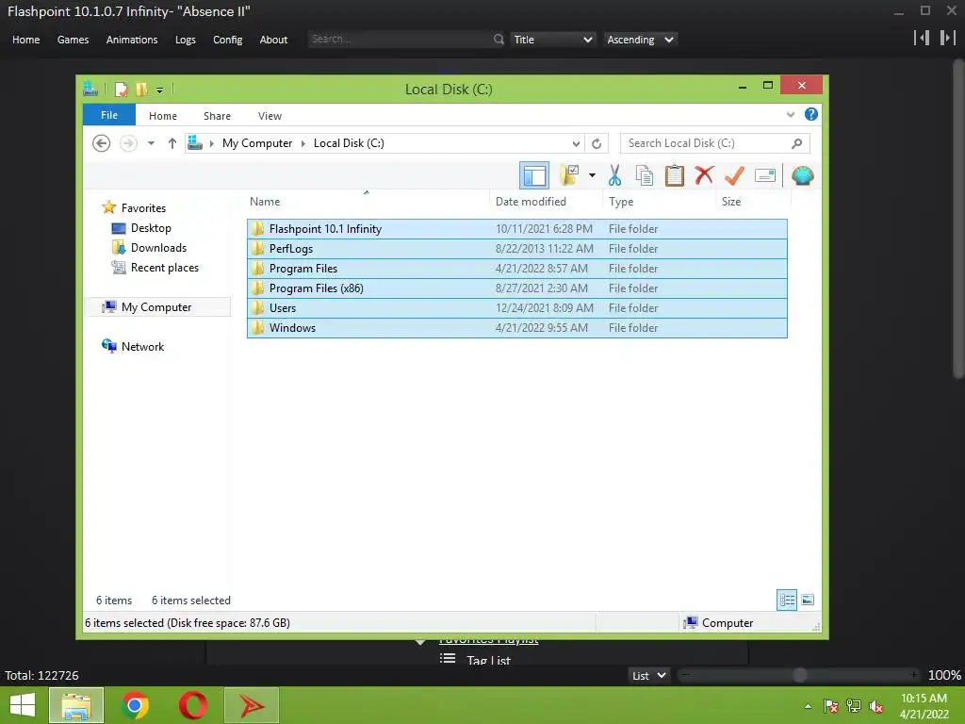Viewport: 965px width, 724px height.
Task: Open the Ascending order dropdown in Flashpoint
Action: [640, 40]
